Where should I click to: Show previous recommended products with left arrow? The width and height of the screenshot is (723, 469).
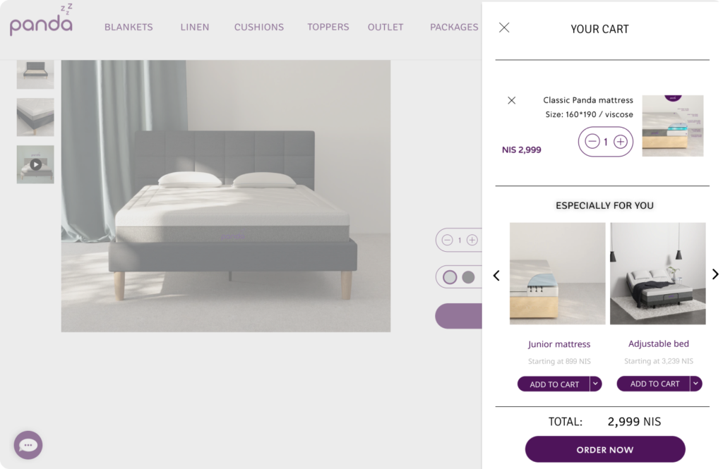pos(496,276)
